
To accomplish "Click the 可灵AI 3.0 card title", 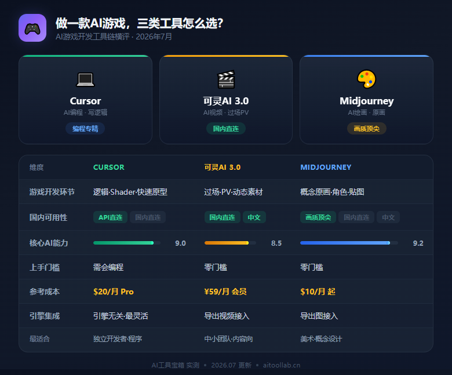I will (x=226, y=101).
